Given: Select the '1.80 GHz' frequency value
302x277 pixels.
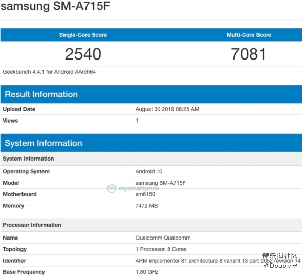Looking at the screenshot, I should point(147,272).
